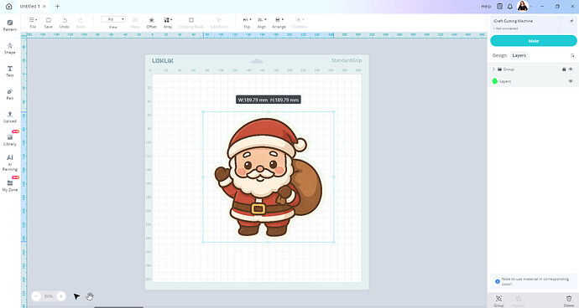Click the green Layers color swatch
This screenshot has width=579, height=308.
[495, 81]
